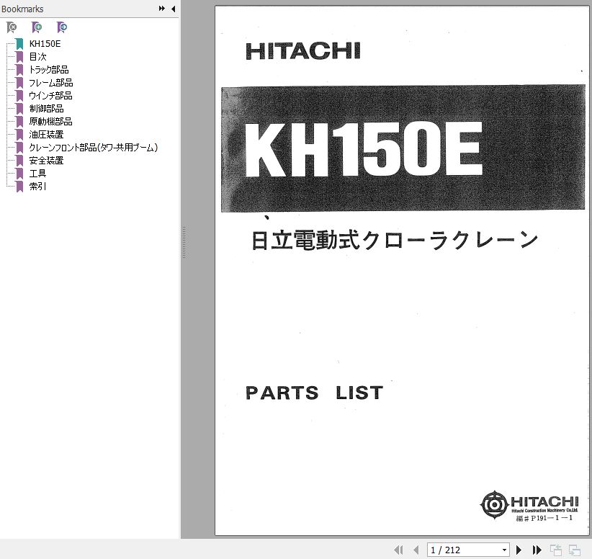Go to the last page

pyautogui.click(x=537, y=550)
